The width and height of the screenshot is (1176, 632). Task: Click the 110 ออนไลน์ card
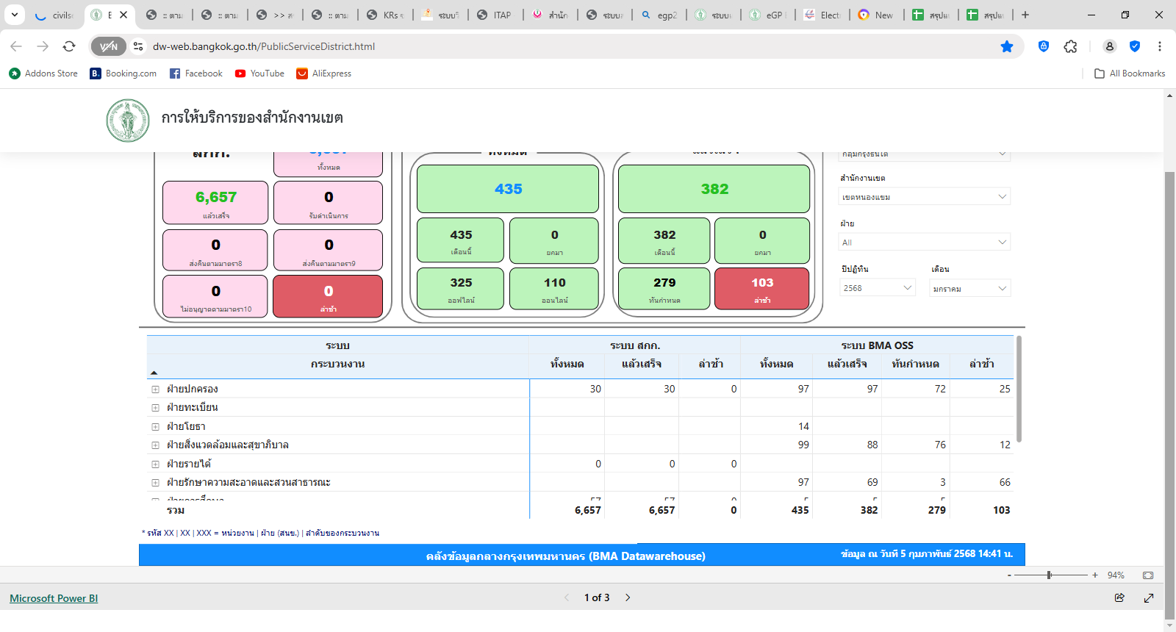(x=554, y=289)
